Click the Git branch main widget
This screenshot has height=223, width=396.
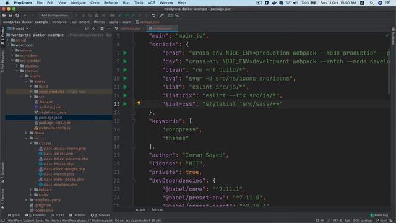(382, 221)
